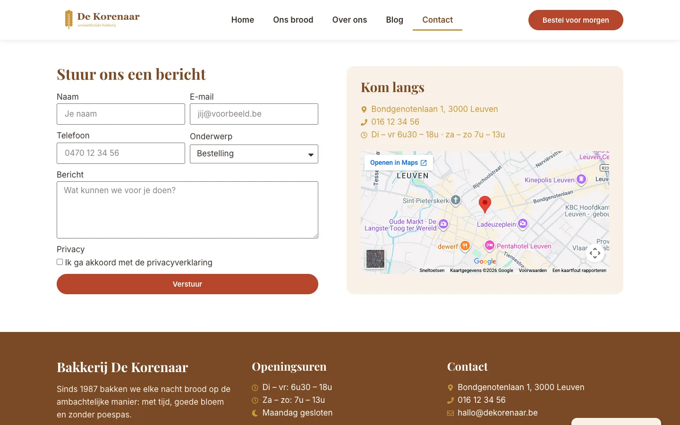
Task: Click the moon icon beside Maandag gesloten
Action: click(x=255, y=413)
